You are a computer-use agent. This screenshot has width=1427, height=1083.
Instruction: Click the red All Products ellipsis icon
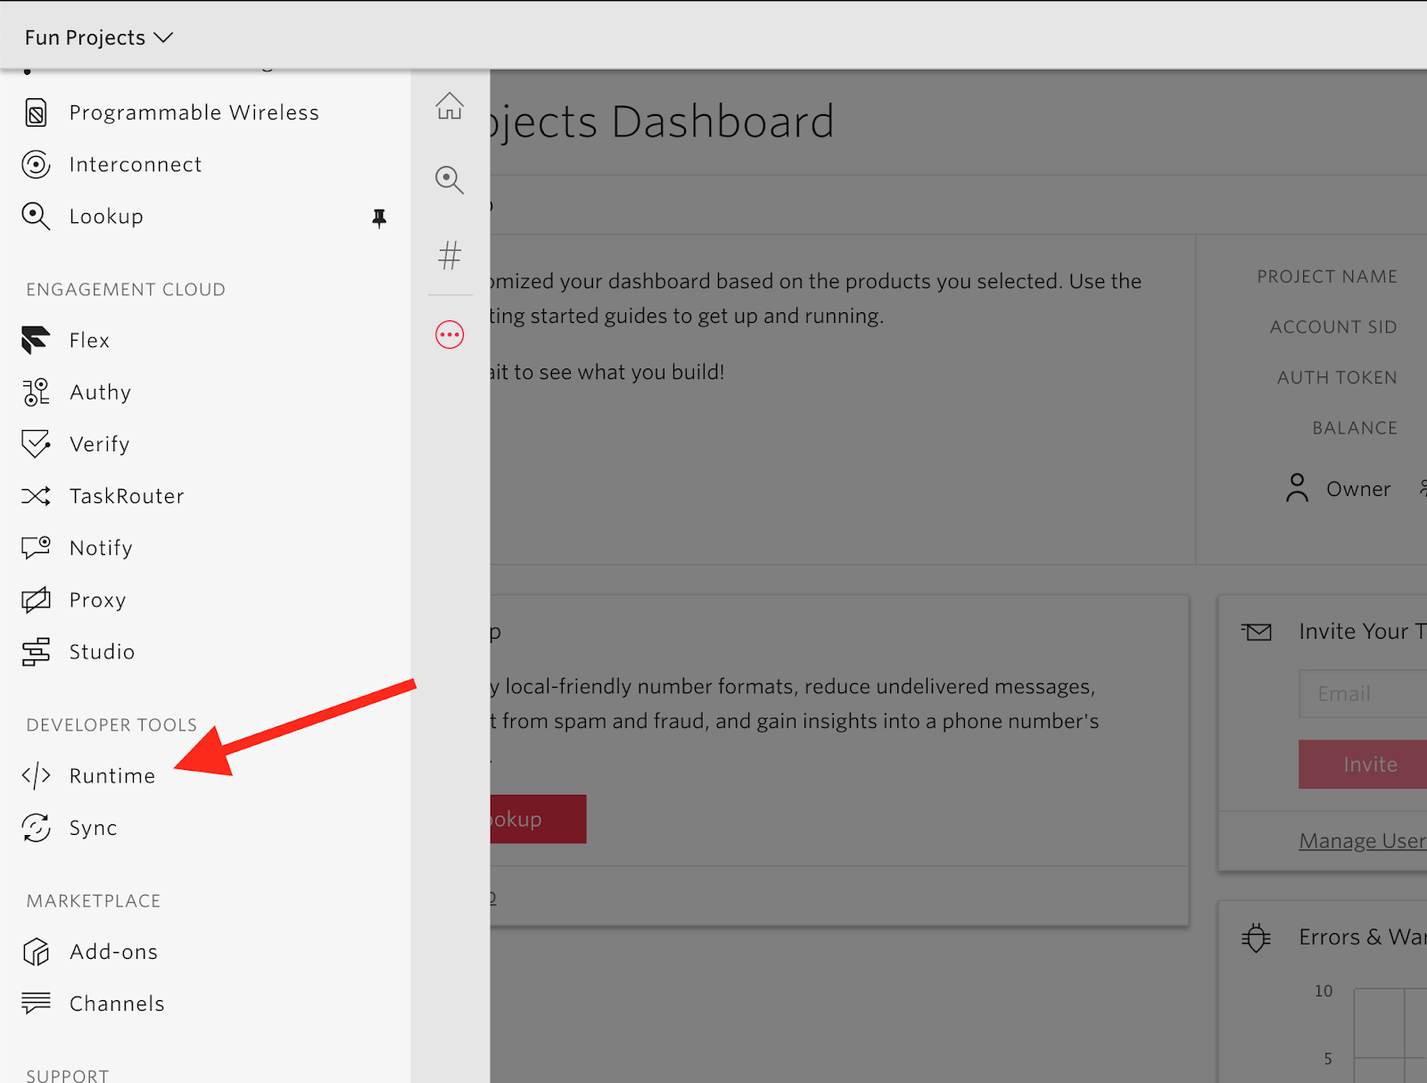[x=450, y=335]
